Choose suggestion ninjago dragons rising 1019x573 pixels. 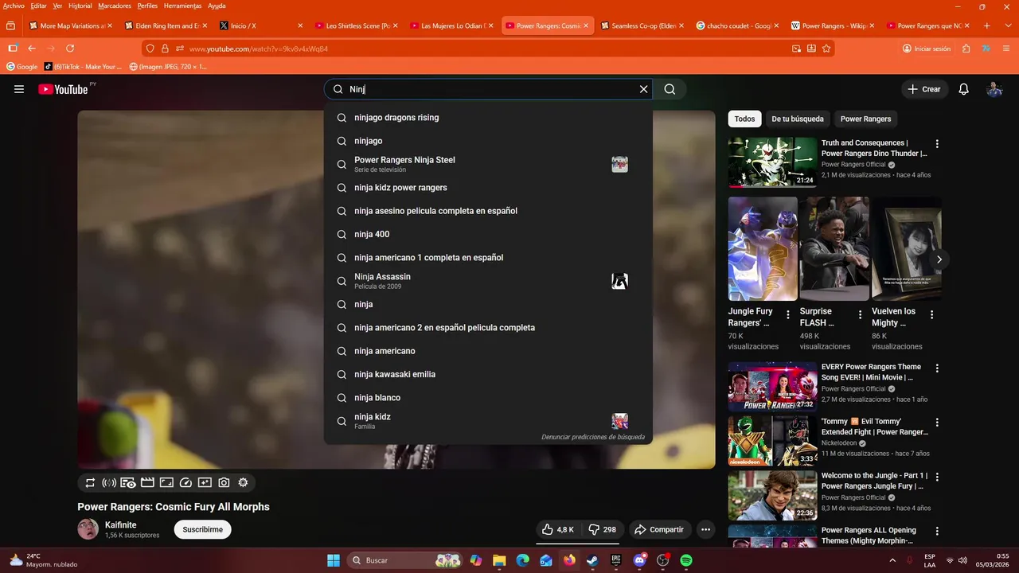coord(488,118)
